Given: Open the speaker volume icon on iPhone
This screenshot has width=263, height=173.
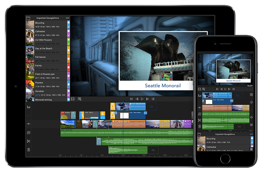Looking at the screenshot, I should pyautogui.click(x=251, y=117).
